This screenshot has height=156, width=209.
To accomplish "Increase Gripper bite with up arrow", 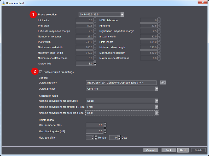I will pos(95,62).
